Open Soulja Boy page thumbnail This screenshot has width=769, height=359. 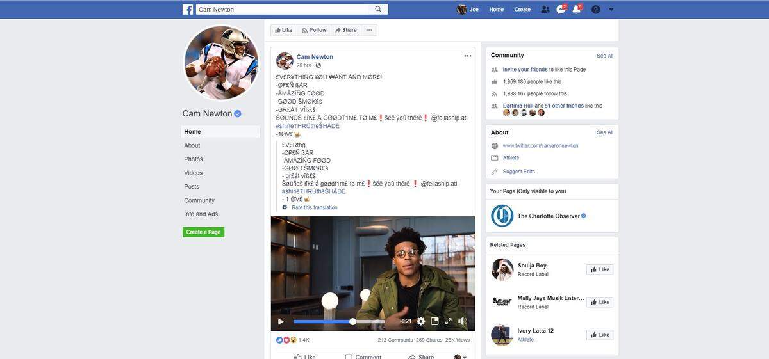502,269
